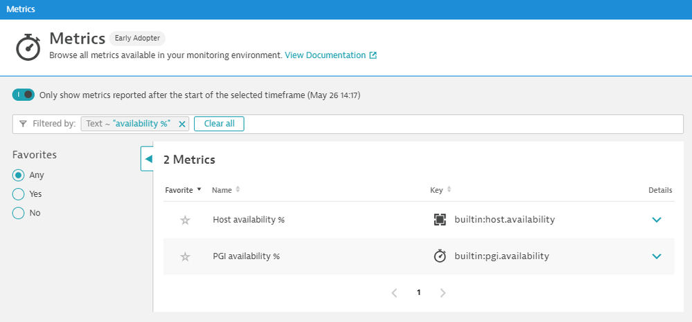This screenshot has width=692, height=322.
Task: Select the Any favorites radio option
Action: coord(19,176)
